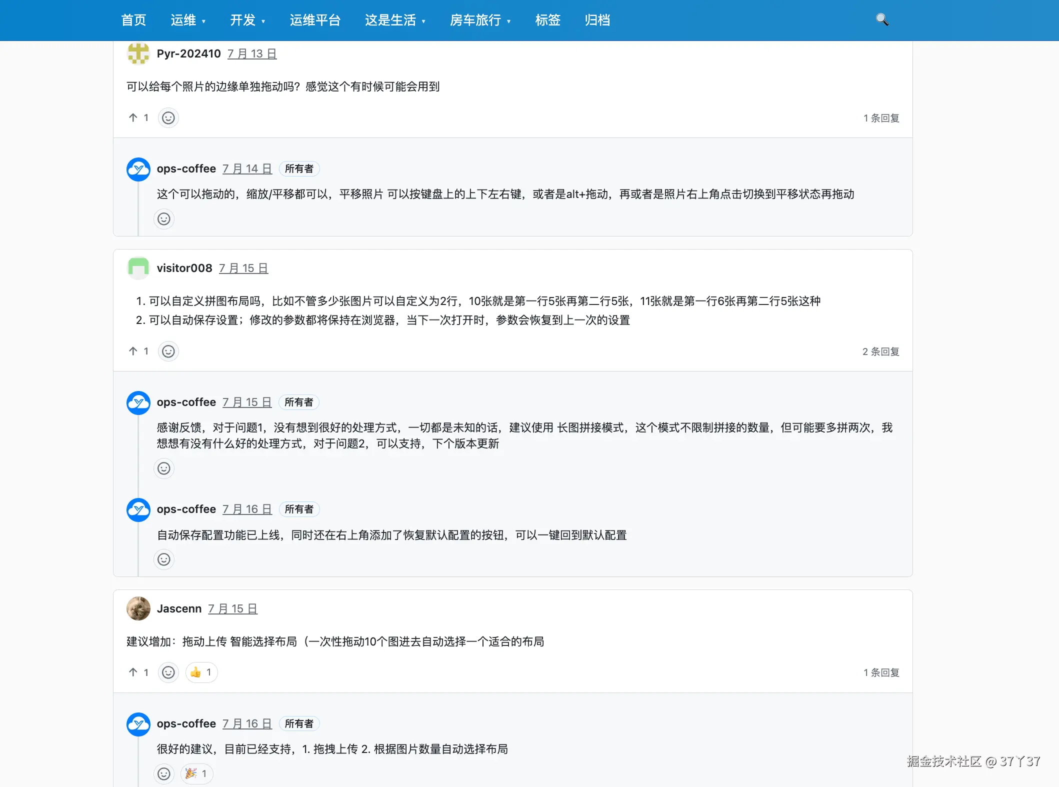Open the search magnifier icon in navbar

[882, 20]
